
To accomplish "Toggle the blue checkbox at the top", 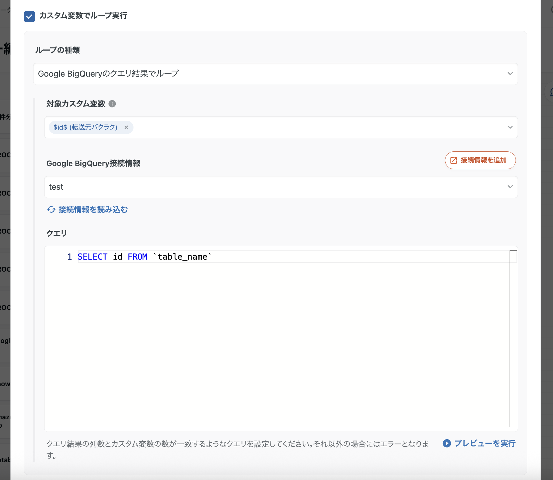I will tap(29, 17).
